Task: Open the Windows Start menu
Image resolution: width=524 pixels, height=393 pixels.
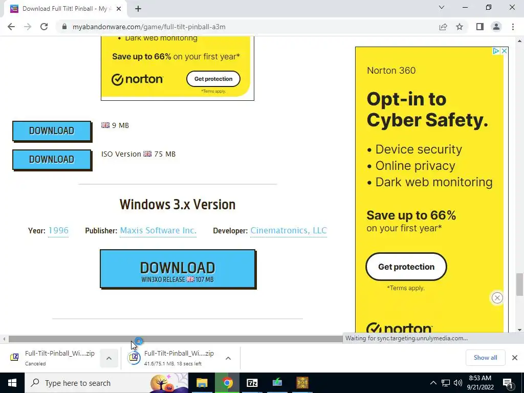Action: point(12,383)
